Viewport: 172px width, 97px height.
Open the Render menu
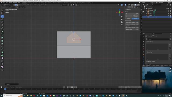[x=10, y=3]
